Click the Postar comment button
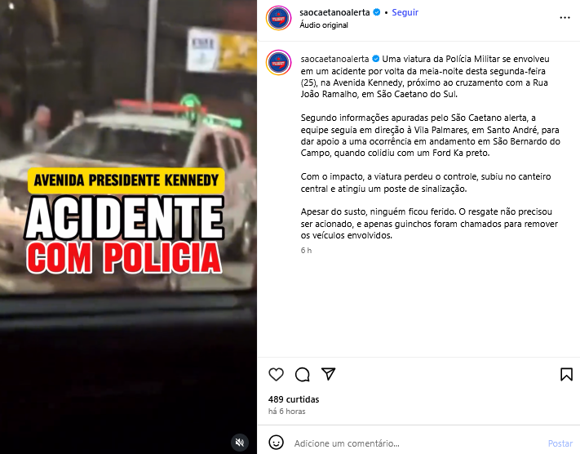Image resolution: width=580 pixels, height=454 pixels. 560,443
